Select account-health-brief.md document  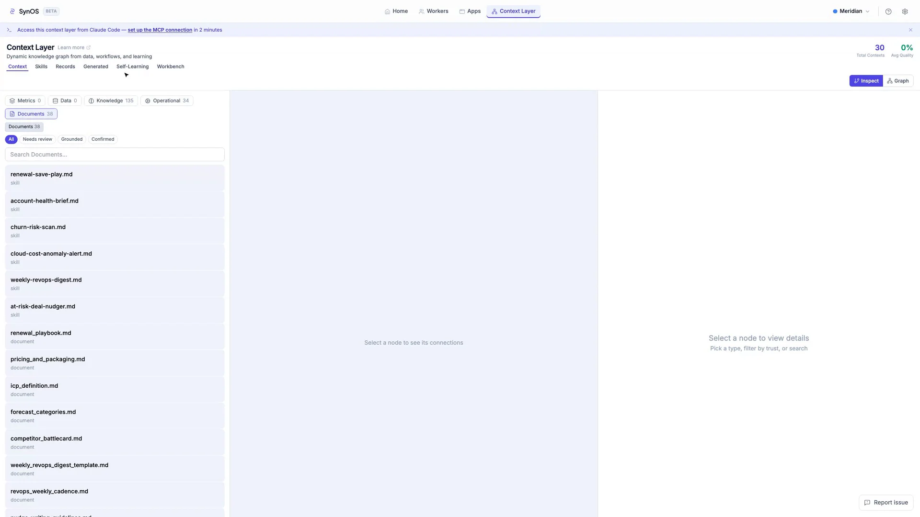[115, 204]
